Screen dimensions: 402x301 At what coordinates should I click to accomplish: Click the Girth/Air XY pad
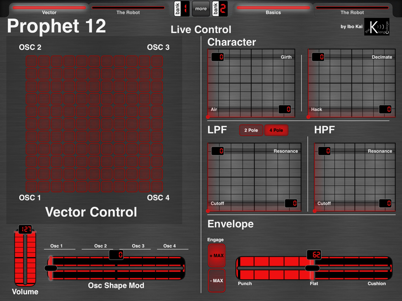tap(251, 83)
